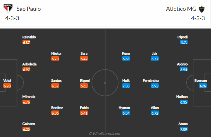Screen dimensions: 211x137
Task: Click the WhoScored.com watermark
Action: click(104, 134)
